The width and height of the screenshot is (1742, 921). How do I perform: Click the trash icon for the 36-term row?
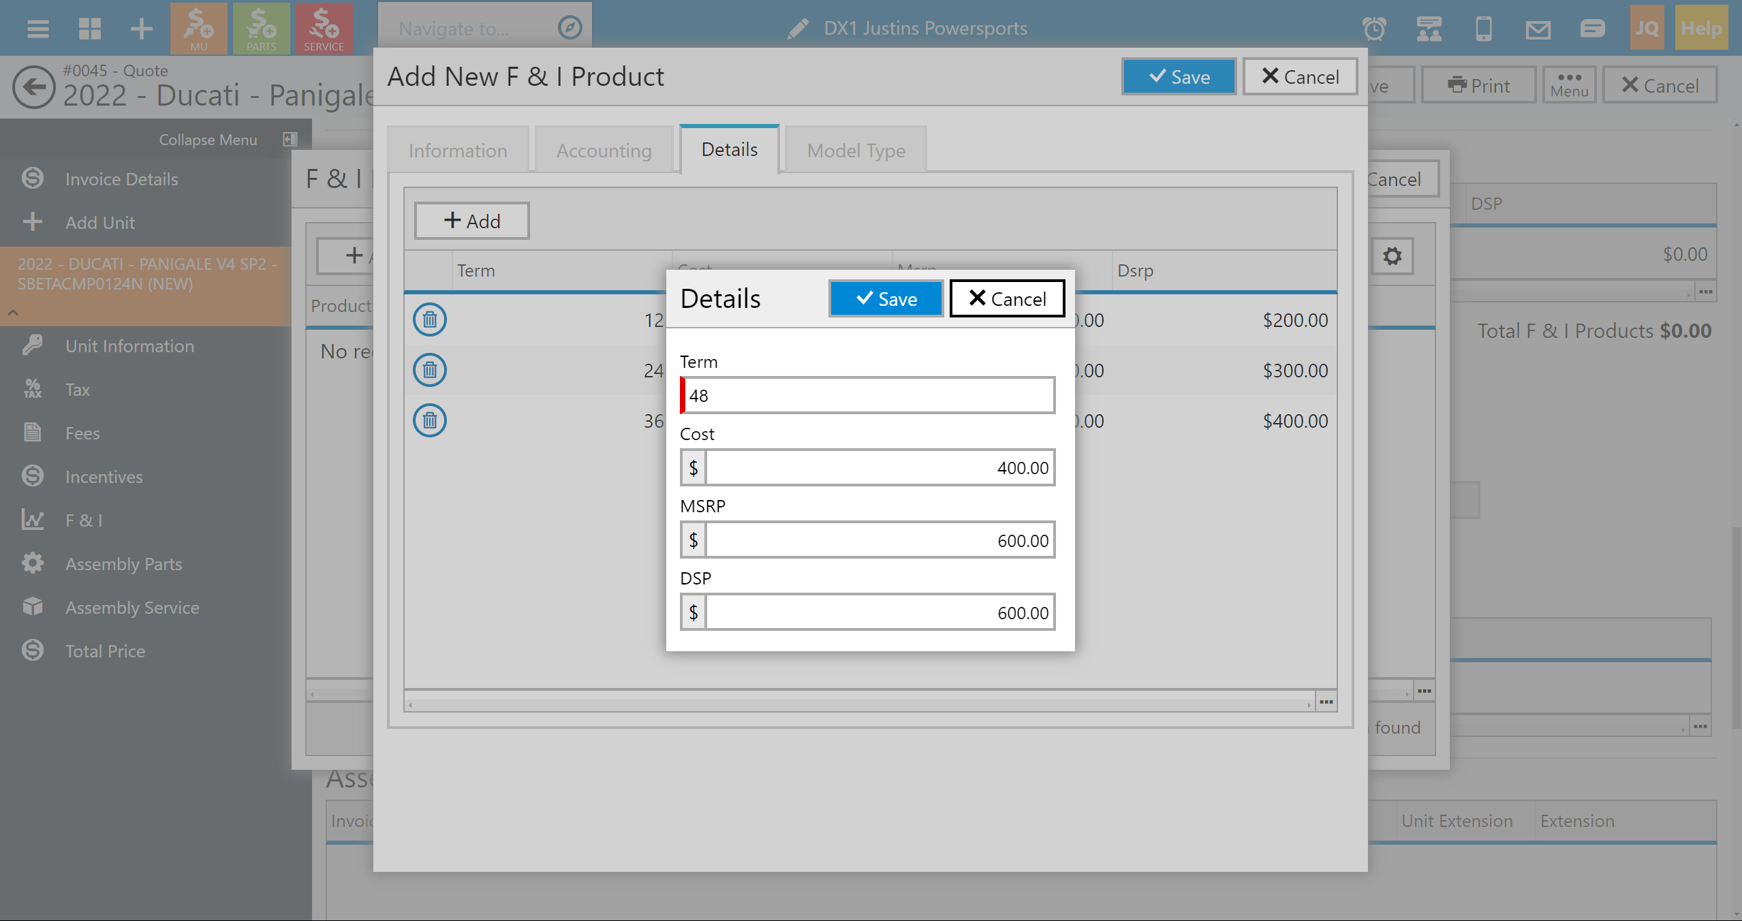429,420
